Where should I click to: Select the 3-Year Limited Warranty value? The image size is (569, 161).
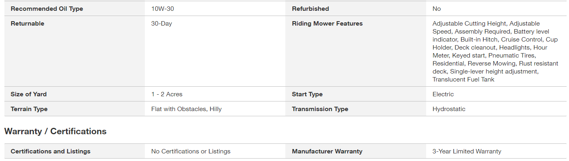coord(467,151)
